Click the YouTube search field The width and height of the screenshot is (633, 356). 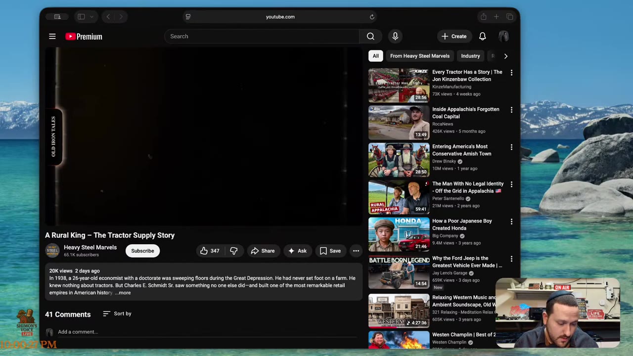[262, 36]
